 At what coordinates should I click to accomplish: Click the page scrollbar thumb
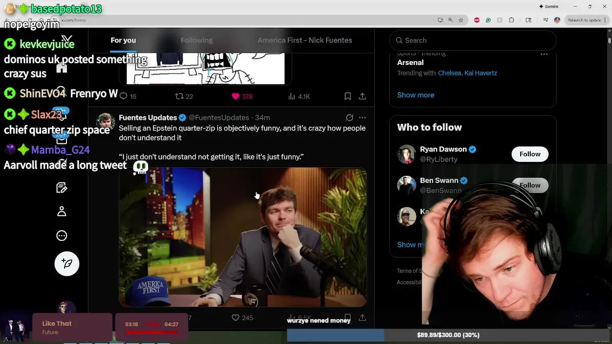pyautogui.click(x=609, y=41)
